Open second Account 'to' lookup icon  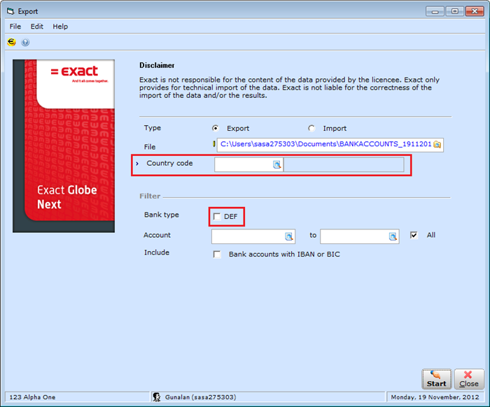coord(393,236)
